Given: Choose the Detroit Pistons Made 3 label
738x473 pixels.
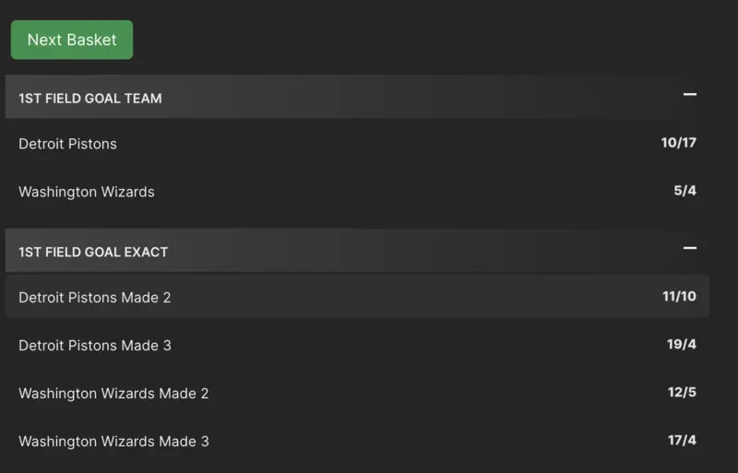Looking at the screenshot, I should pos(95,346).
